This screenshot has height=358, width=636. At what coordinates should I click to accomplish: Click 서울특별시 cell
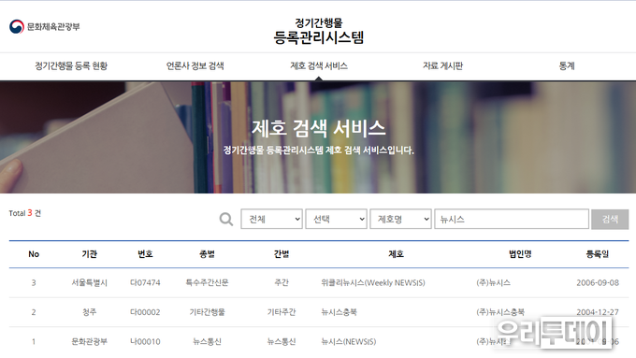(x=89, y=282)
